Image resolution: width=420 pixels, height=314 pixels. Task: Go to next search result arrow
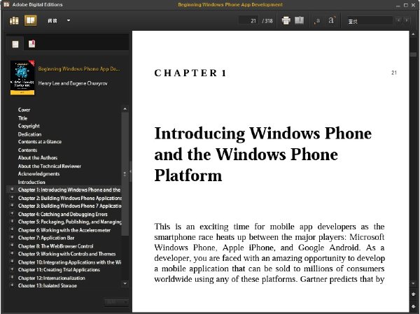pyautogui.click(x=407, y=20)
